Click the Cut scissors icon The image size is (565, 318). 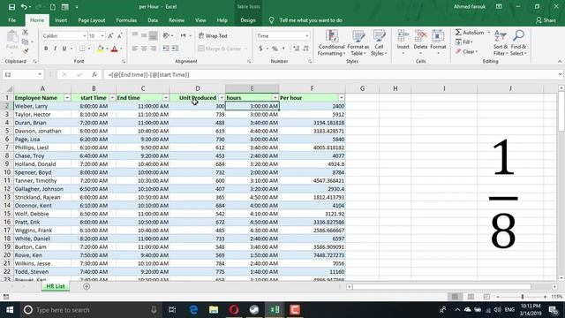point(26,33)
